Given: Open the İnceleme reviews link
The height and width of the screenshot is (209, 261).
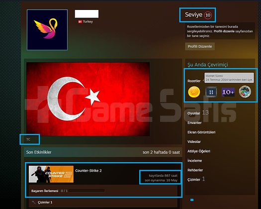Looking at the screenshot, I should tap(194, 161).
